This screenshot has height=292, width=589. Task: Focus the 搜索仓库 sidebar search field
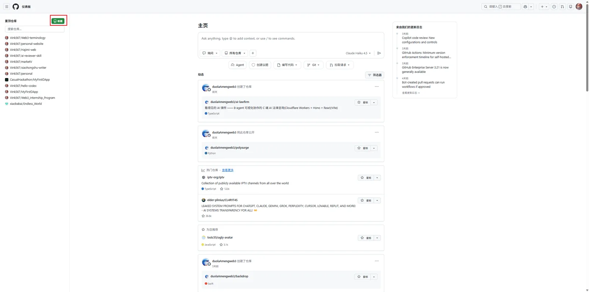[35, 29]
